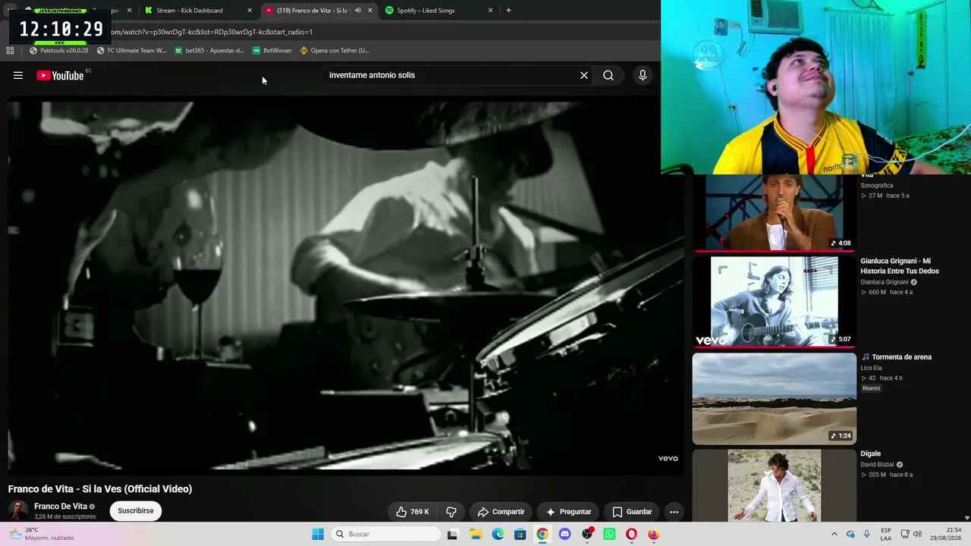This screenshot has height=546, width=971.
Task: Show hidden system tray icons
Action: point(834,534)
